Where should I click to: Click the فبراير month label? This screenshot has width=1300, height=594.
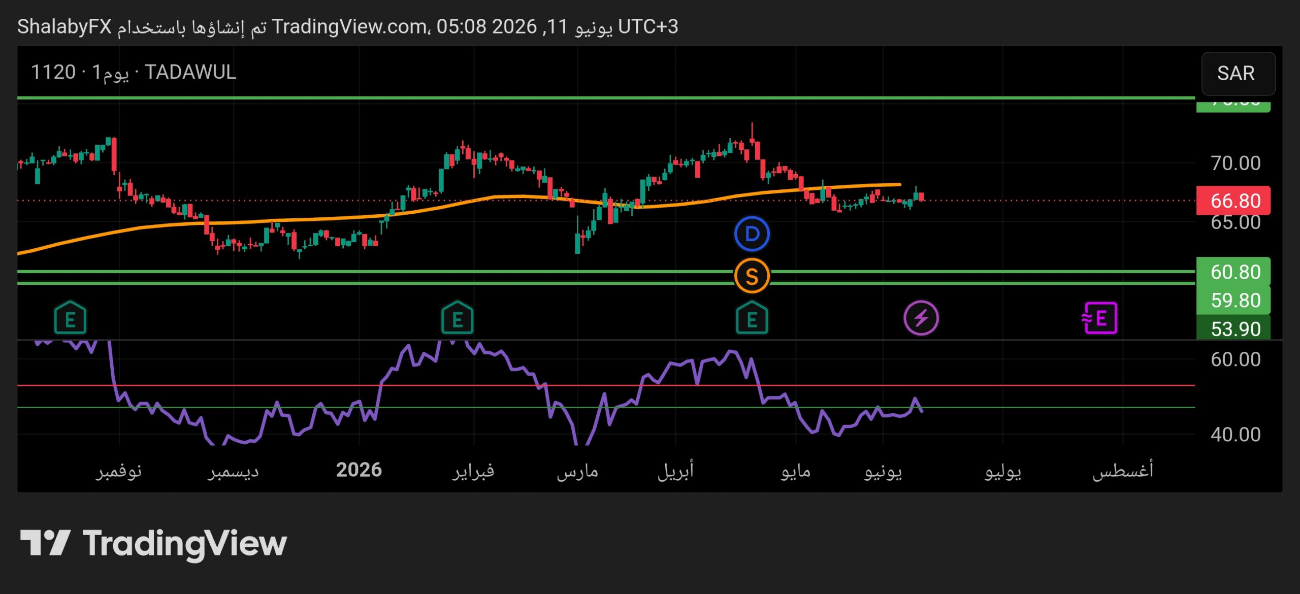(x=473, y=471)
